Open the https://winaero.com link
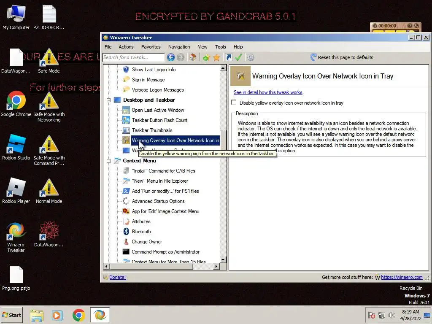Viewport: 432px width, 324px height. [x=402, y=277]
